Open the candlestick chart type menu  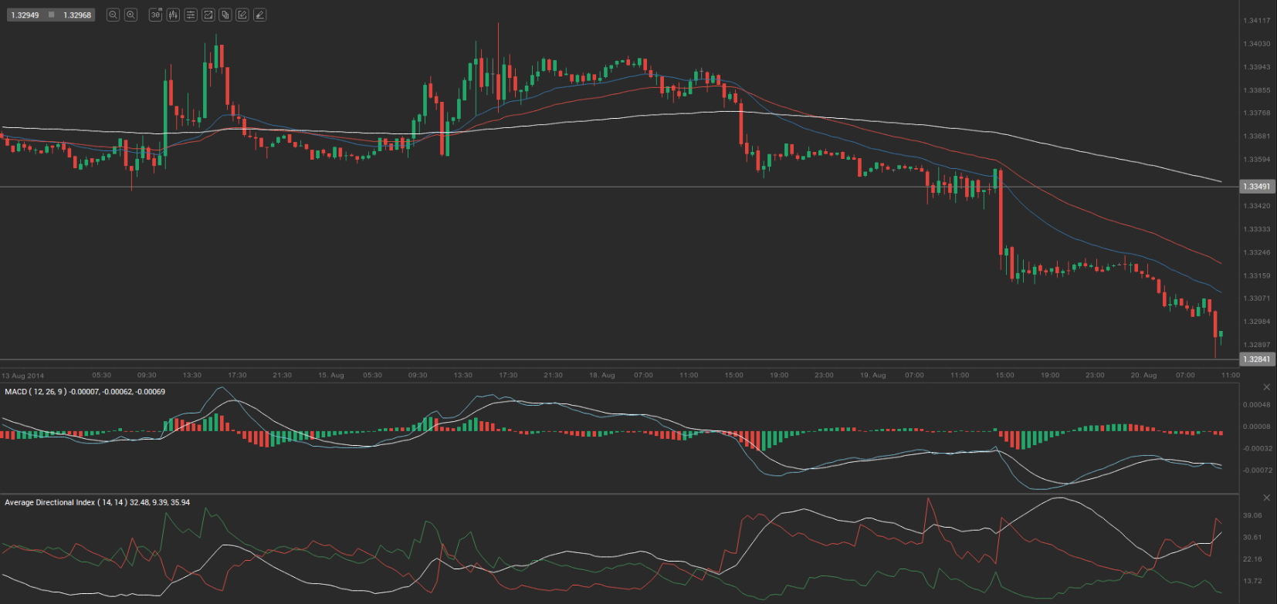(173, 15)
